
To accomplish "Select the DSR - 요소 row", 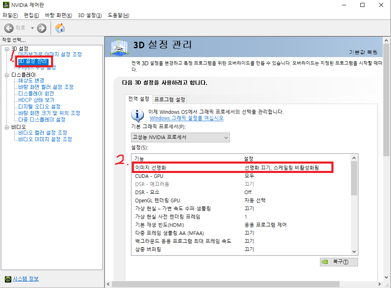I will 241,192.
